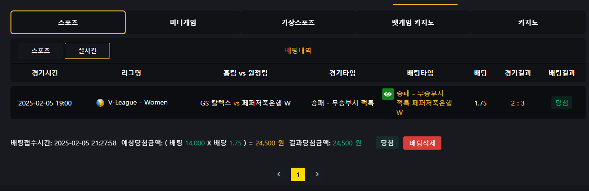Click the V-League globe flag icon
This screenshot has height=191, width=589.
click(x=100, y=103)
